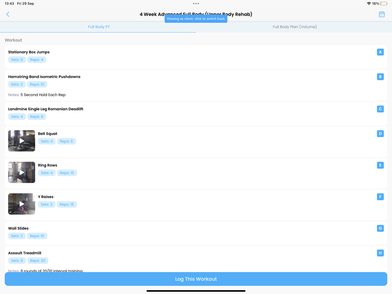Image resolution: width=392 pixels, height=294 pixels.
Task: Play the Y Raises video
Action: [22, 204]
